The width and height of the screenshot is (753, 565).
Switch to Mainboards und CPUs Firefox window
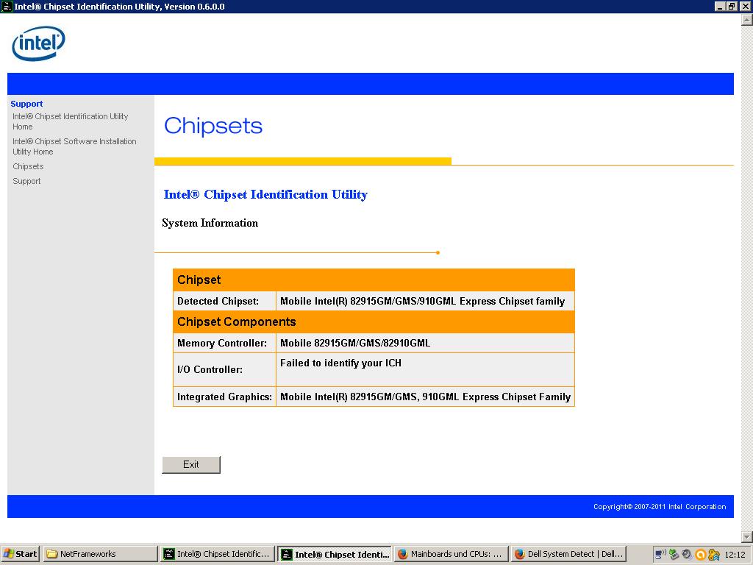point(452,554)
